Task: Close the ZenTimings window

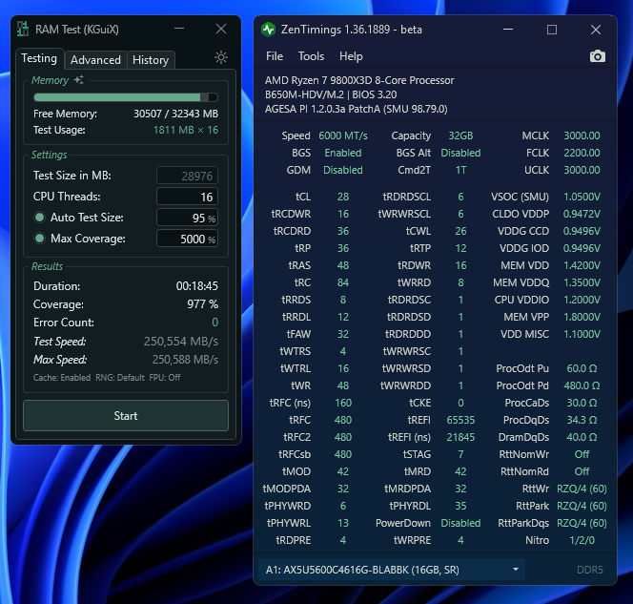Action: [596, 30]
